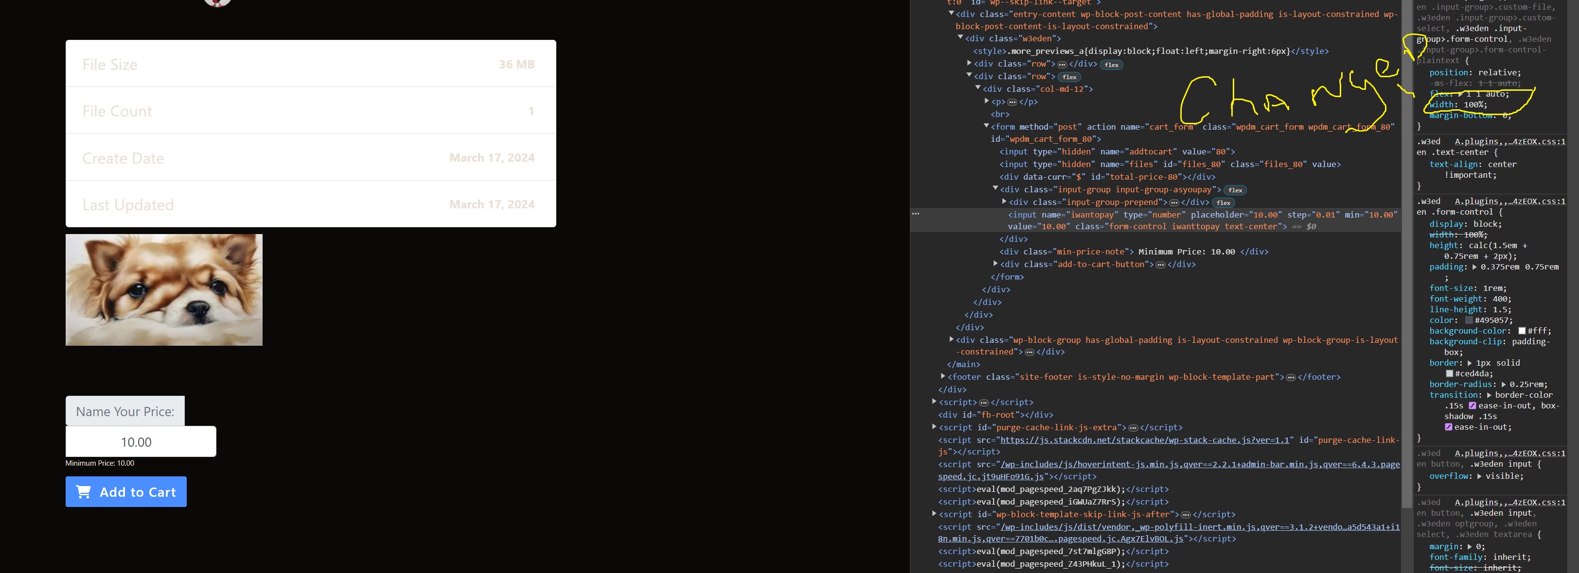Expand the wp-block-group div node
The height and width of the screenshot is (573, 1579).
pos(951,338)
